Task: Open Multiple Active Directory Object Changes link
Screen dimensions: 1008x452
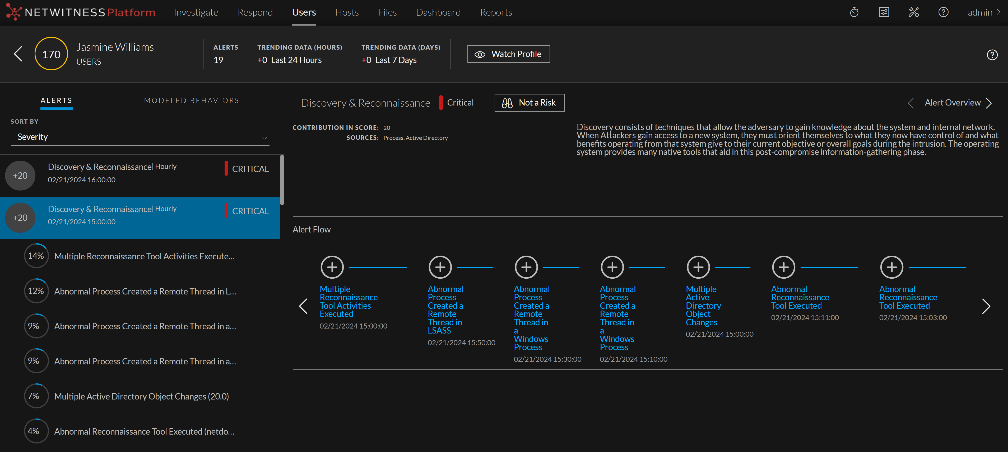Action: tap(703, 306)
